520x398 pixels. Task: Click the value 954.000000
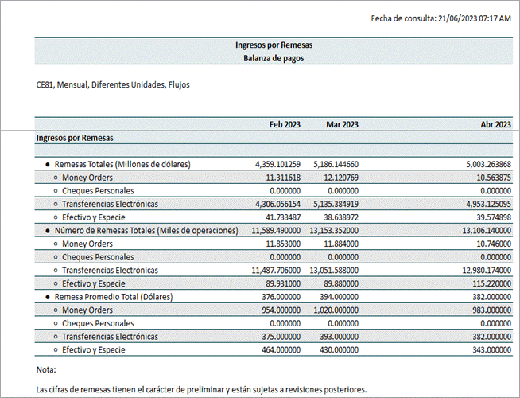281,310
